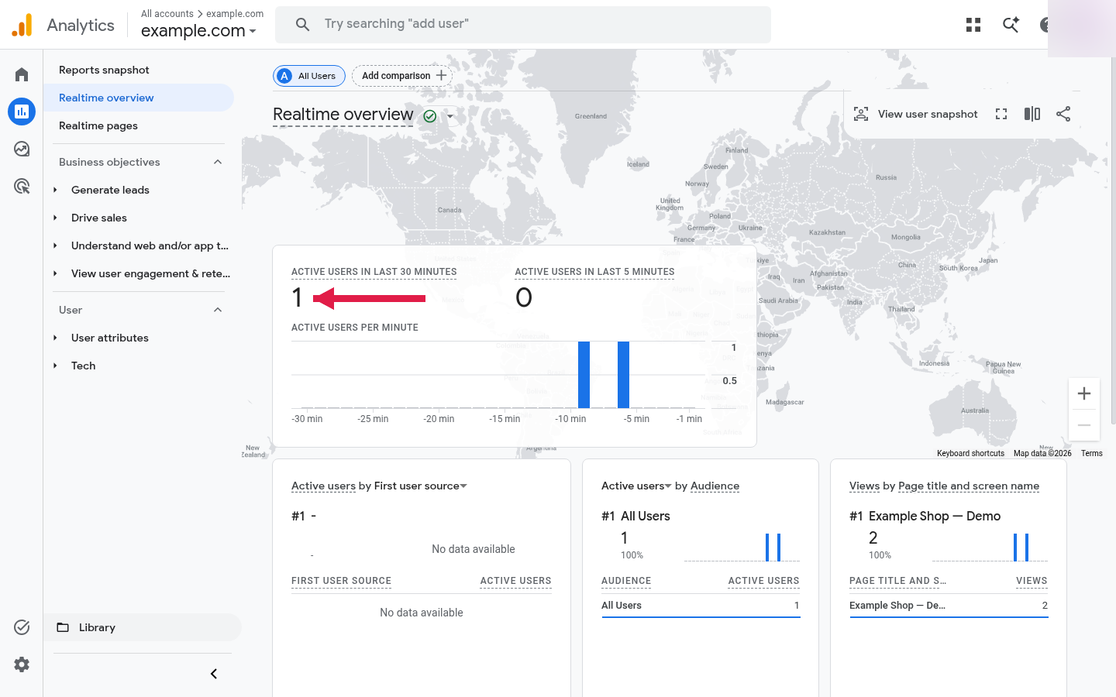The width and height of the screenshot is (1116, 697).
Task: Expand the Drive sales topic
Action: click(x=55, y=218)
